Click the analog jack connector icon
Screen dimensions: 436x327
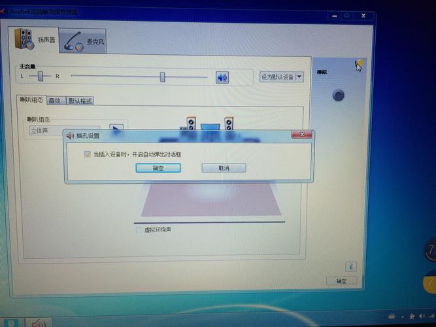click(x=338, y=95)
